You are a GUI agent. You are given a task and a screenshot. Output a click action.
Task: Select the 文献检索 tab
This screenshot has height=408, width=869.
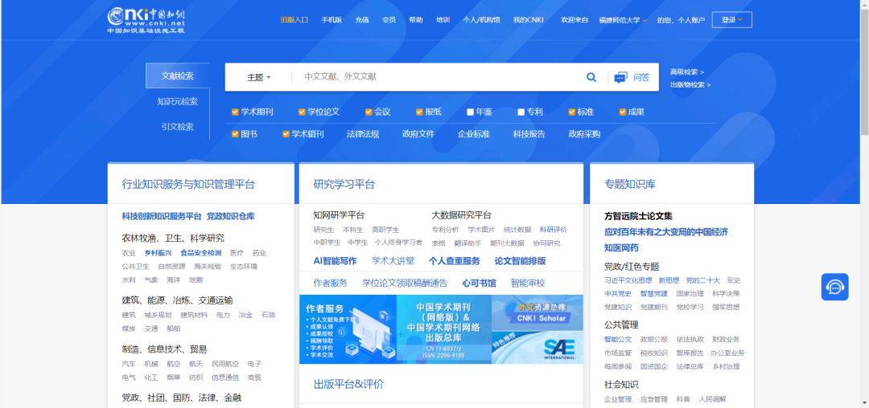pos(177,75)
